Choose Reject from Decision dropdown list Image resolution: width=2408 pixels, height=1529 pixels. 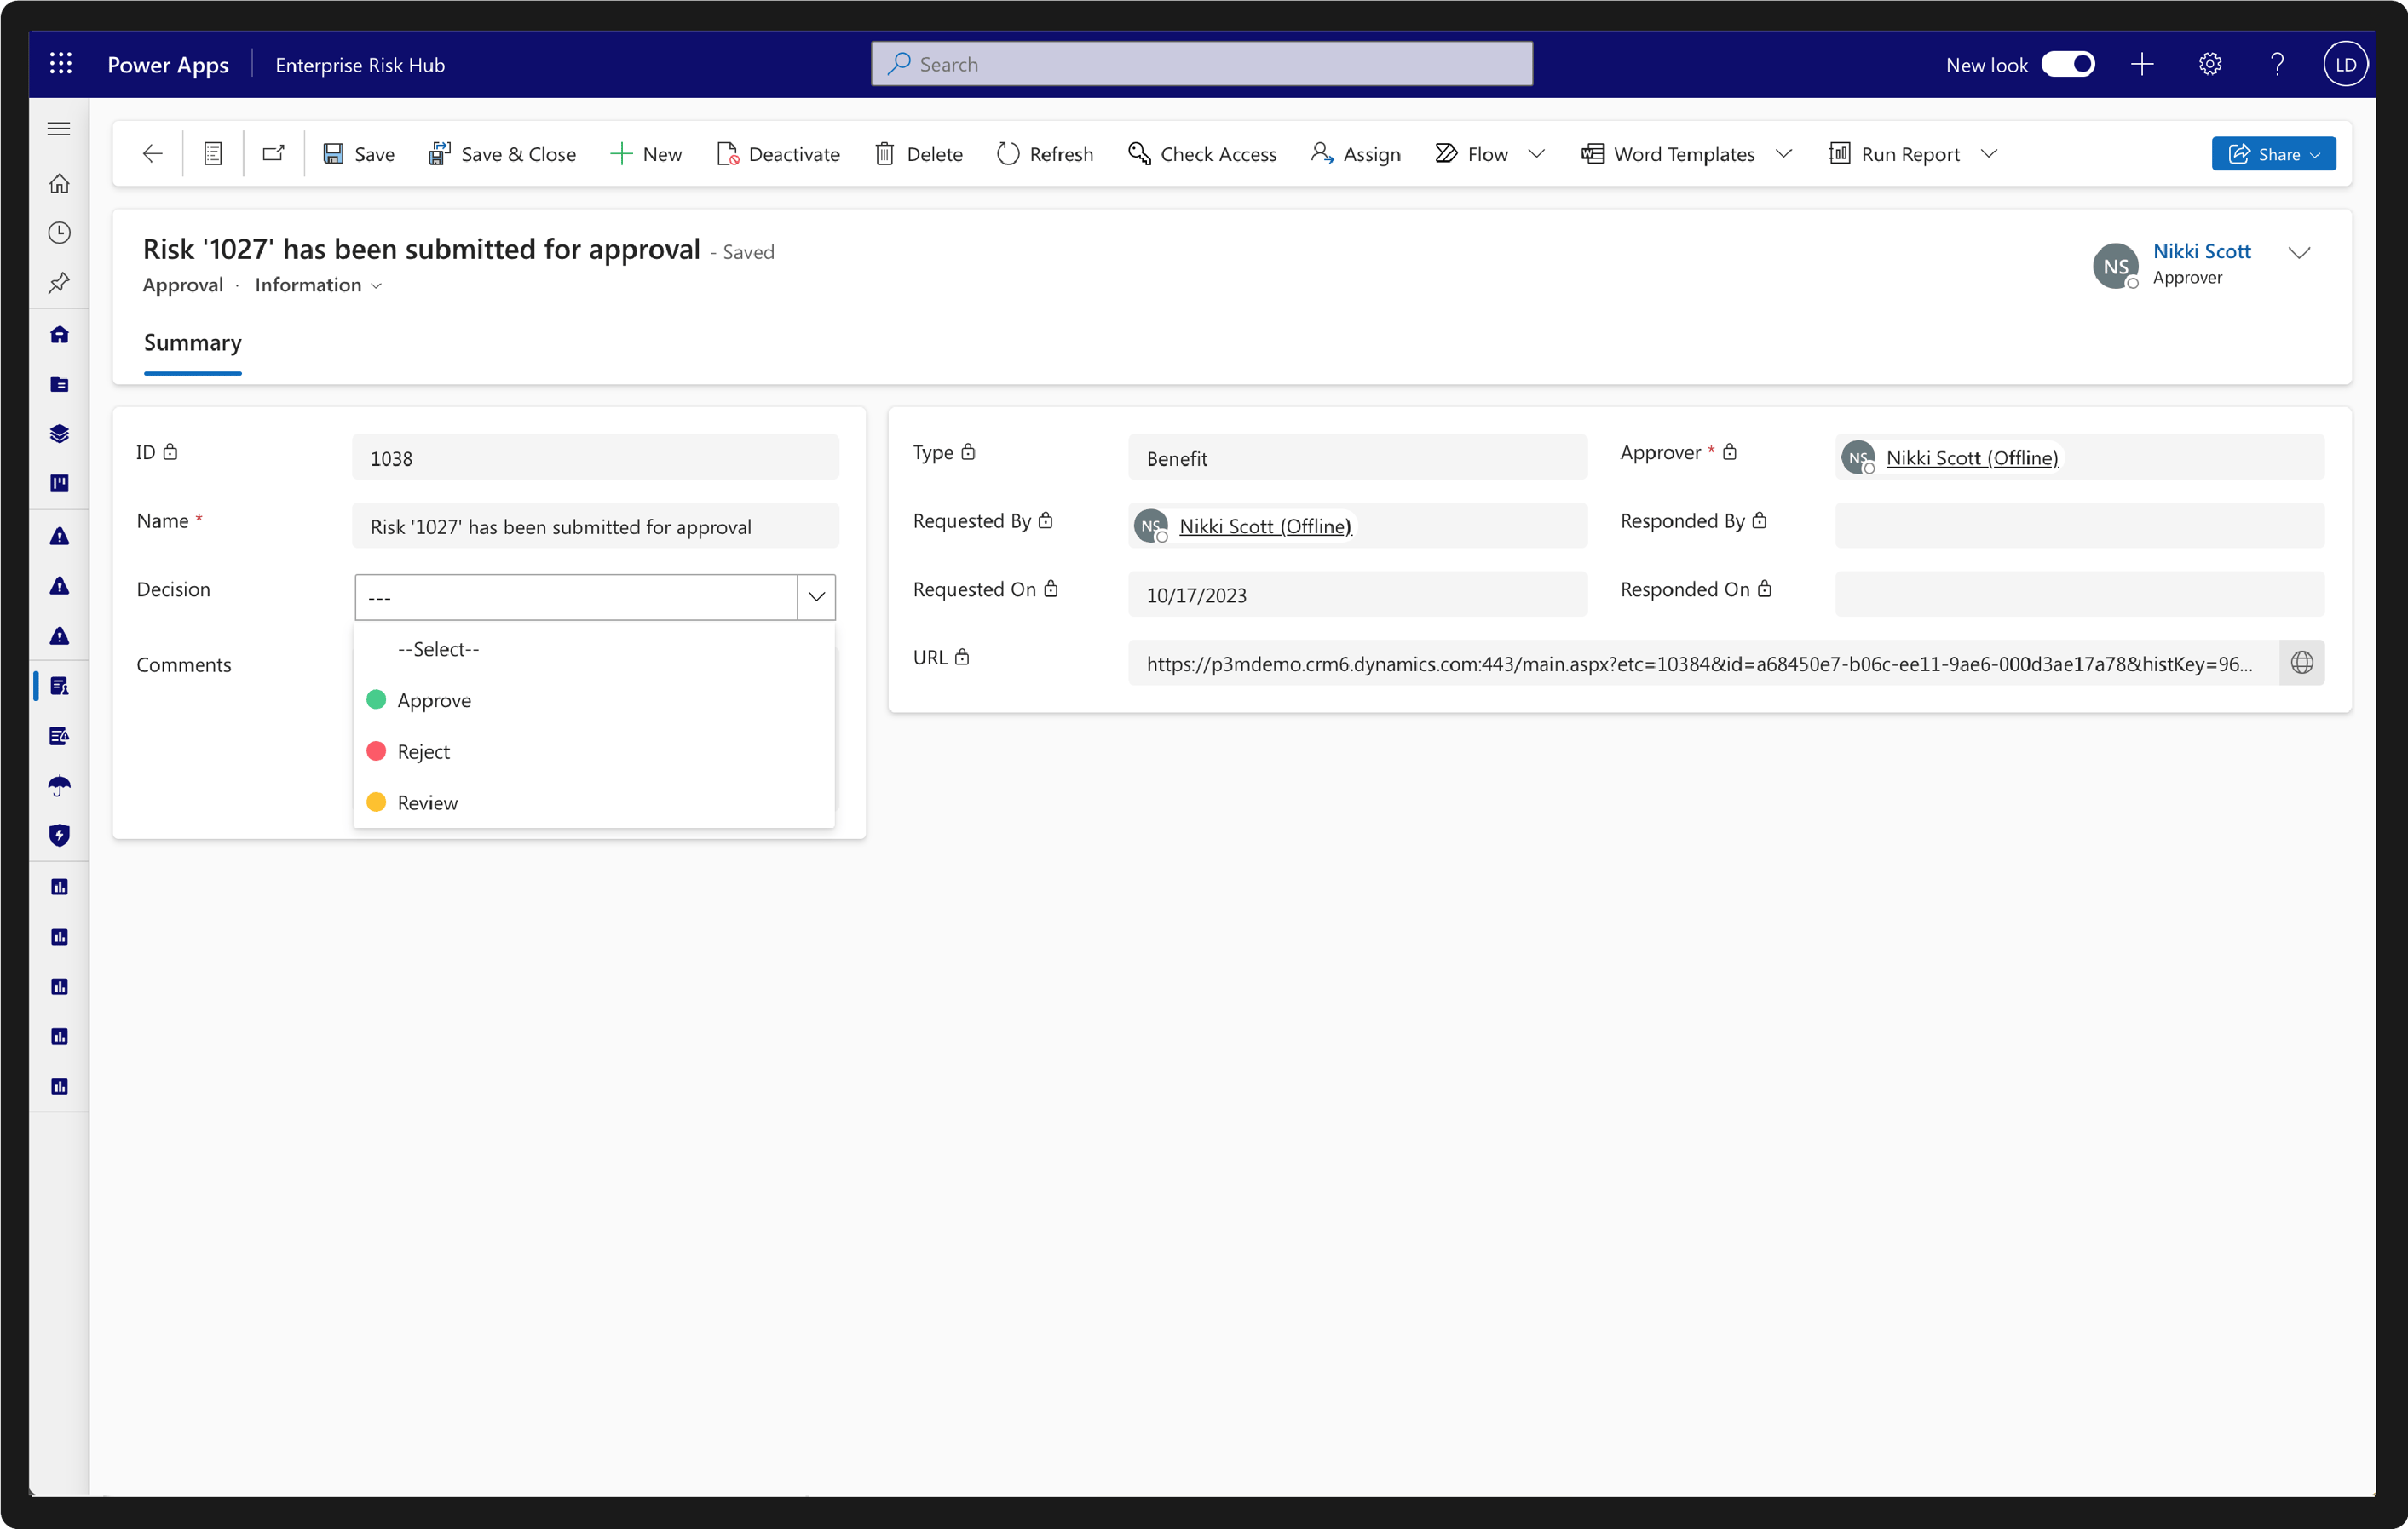(x=423, y=752)
